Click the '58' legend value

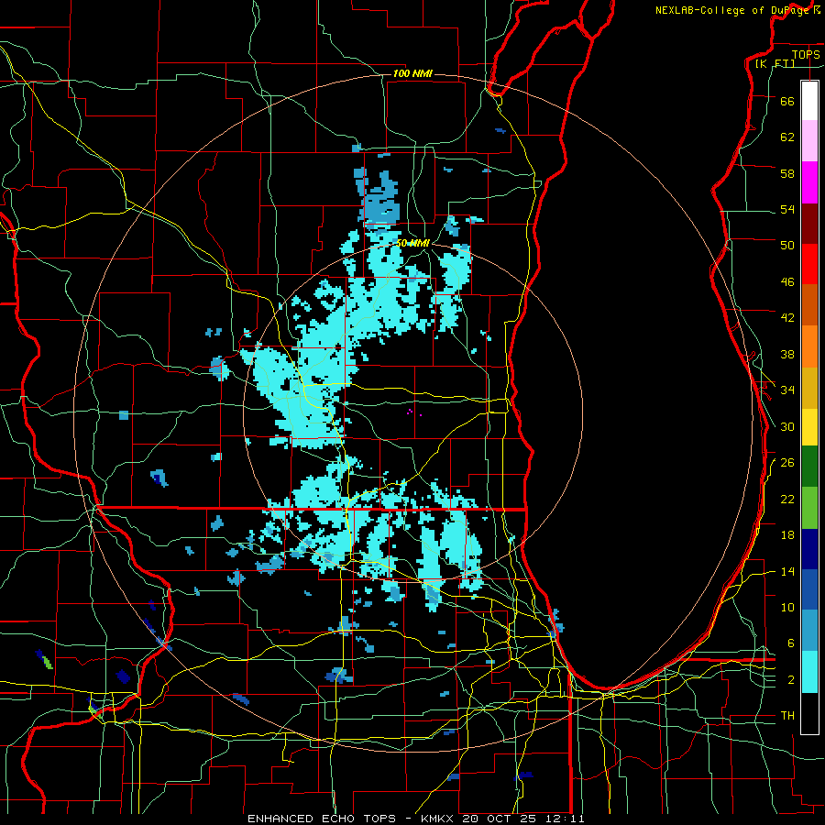(787, 173)
